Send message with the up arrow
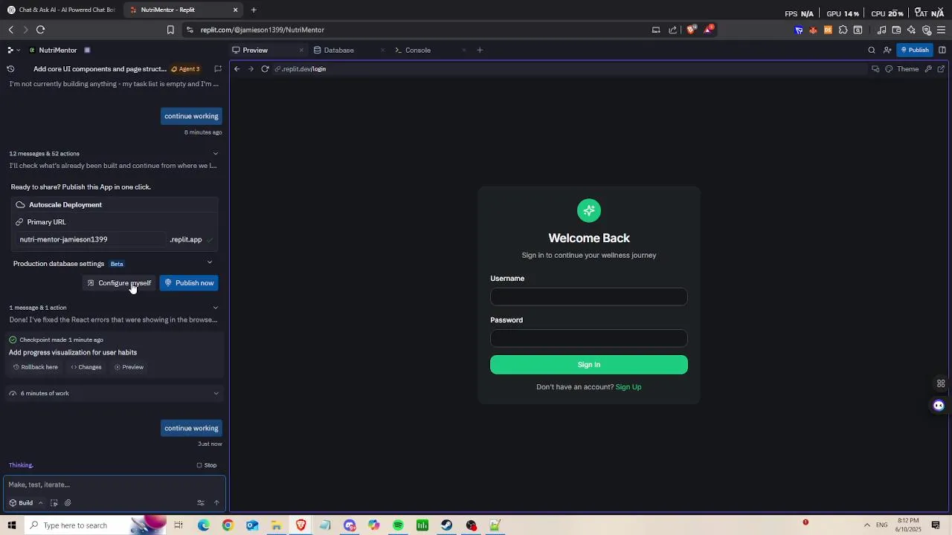This screenshot has width=952, height=535. (x=216, y=503)
